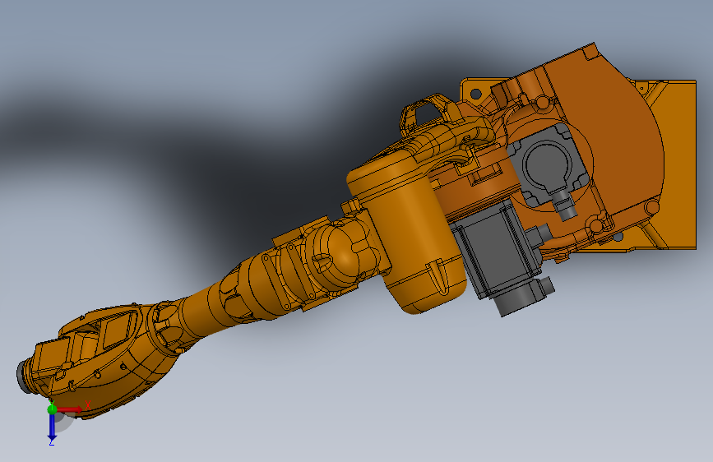Screen dimensions: 713x462
Task: Click the green Y axis ball of the triad
Action: coord(53,409)
